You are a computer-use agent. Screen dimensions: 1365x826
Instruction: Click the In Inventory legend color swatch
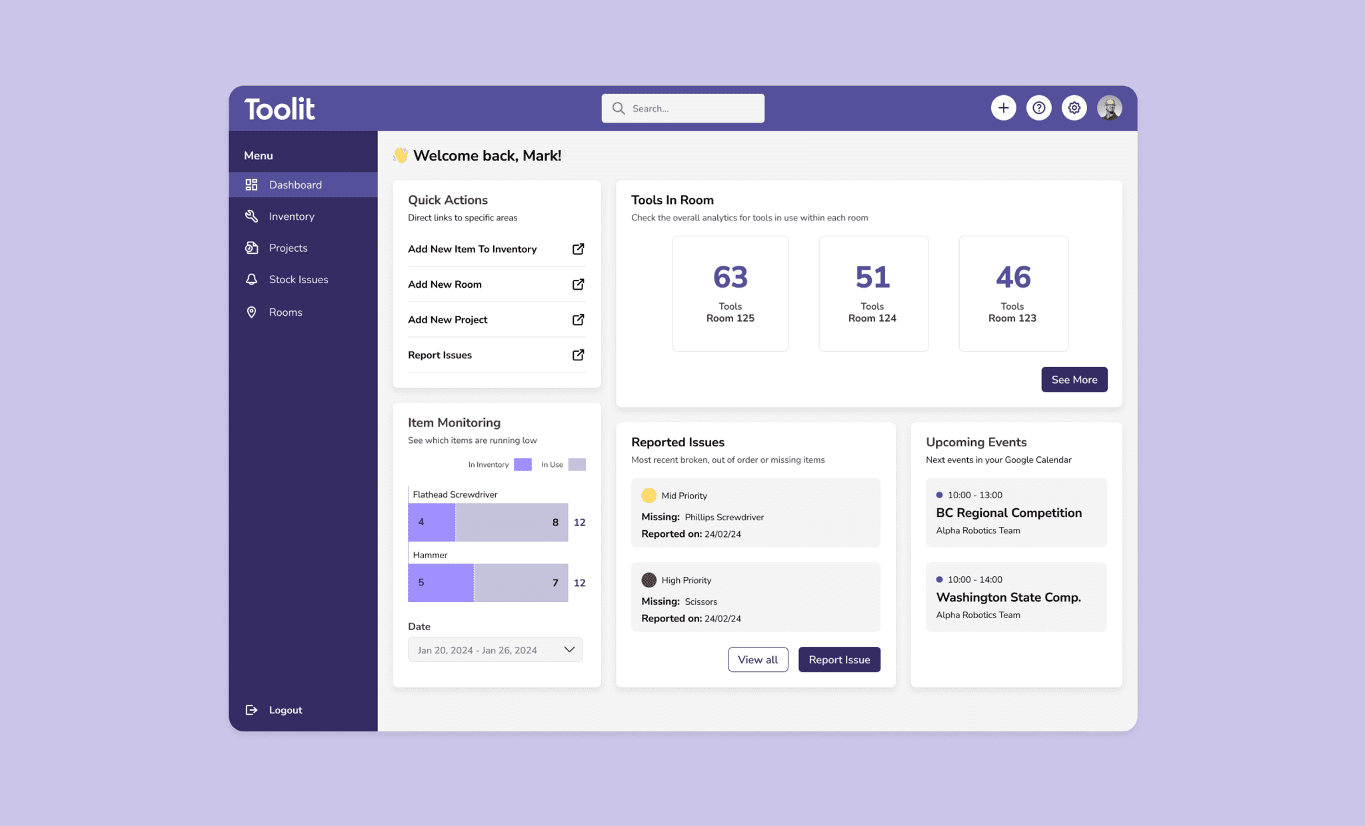[523, 465]
